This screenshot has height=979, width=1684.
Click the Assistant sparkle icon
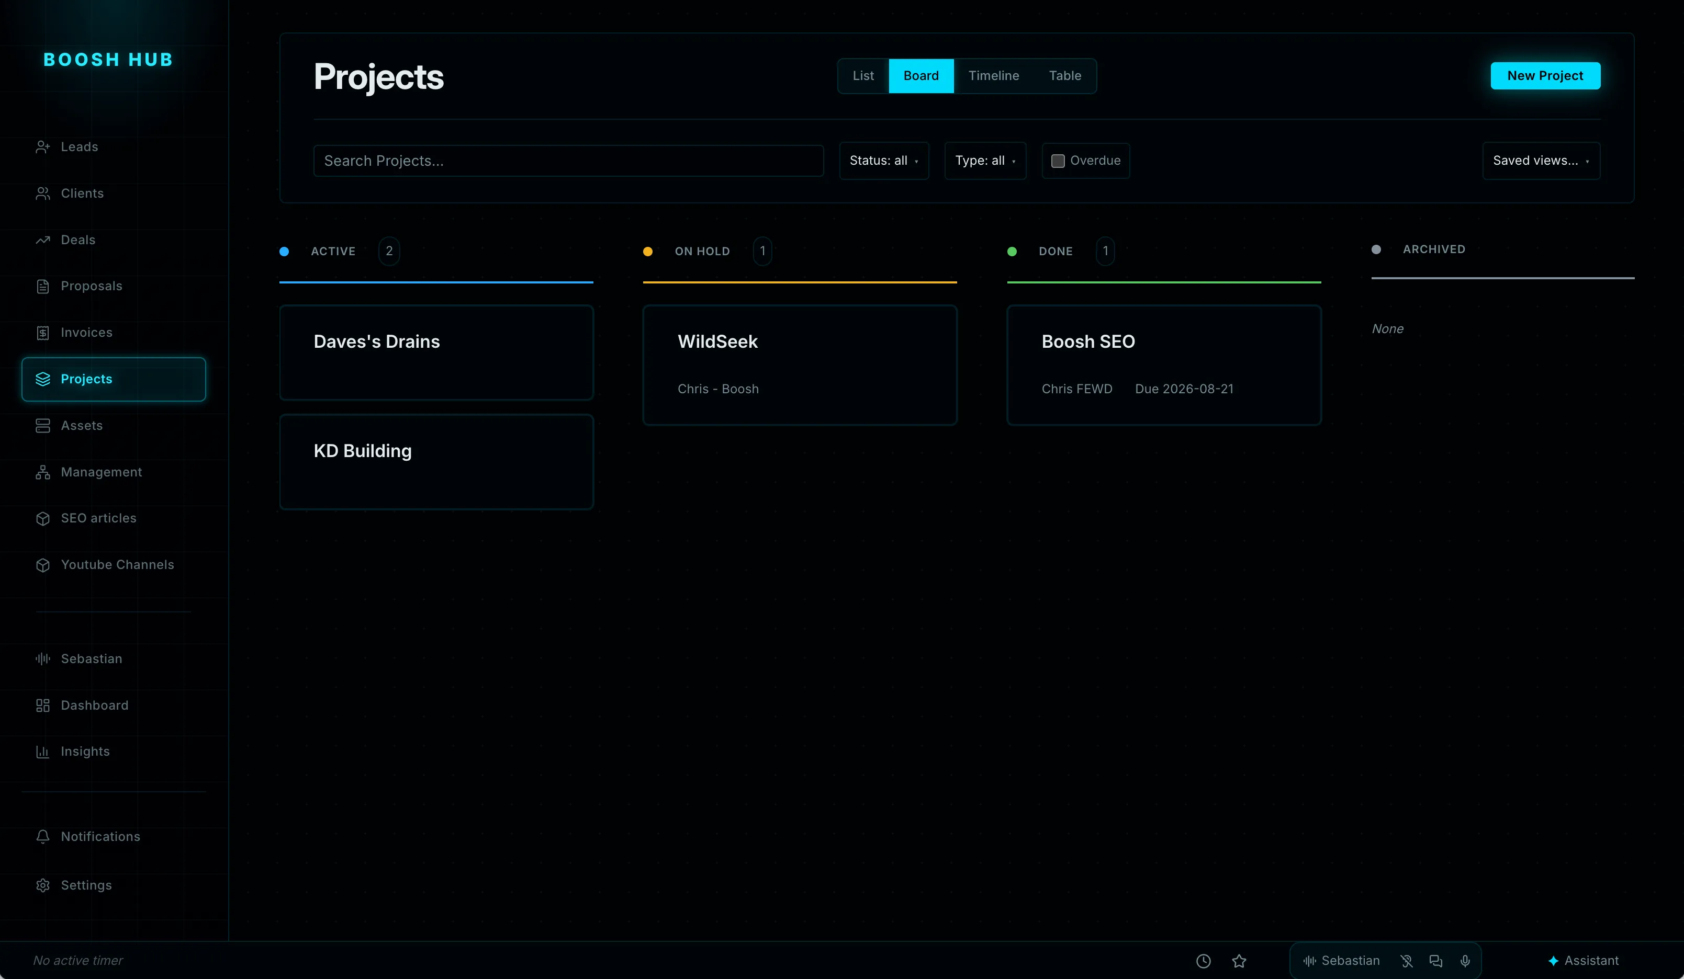click(x=1553, y=961)
